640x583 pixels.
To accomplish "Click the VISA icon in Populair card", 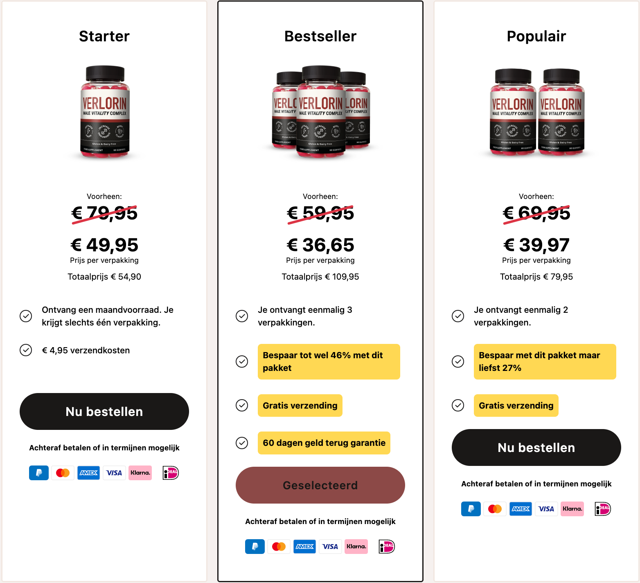I will point(546,509).
